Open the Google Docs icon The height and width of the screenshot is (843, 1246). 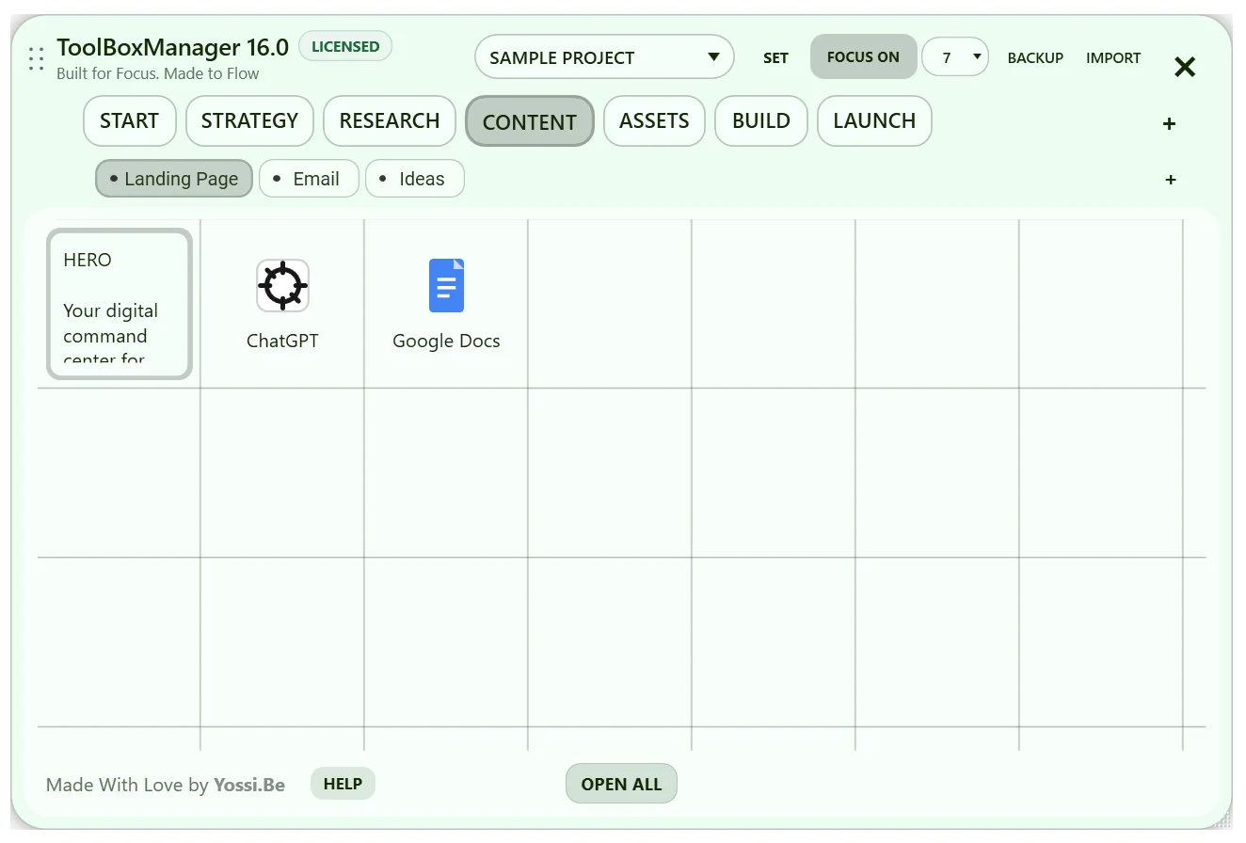pos(446,286)
